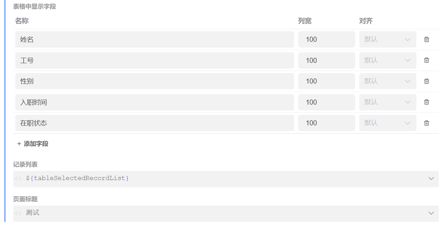Select the 测试 page title field
The height and width of the screenshot is (231, 447).
coord(204,213)
